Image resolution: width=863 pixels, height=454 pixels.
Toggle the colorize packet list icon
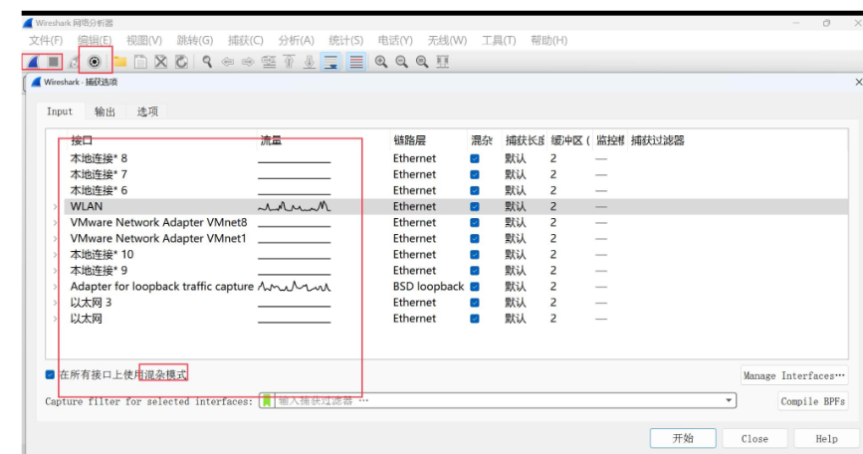tap(355, 62)
